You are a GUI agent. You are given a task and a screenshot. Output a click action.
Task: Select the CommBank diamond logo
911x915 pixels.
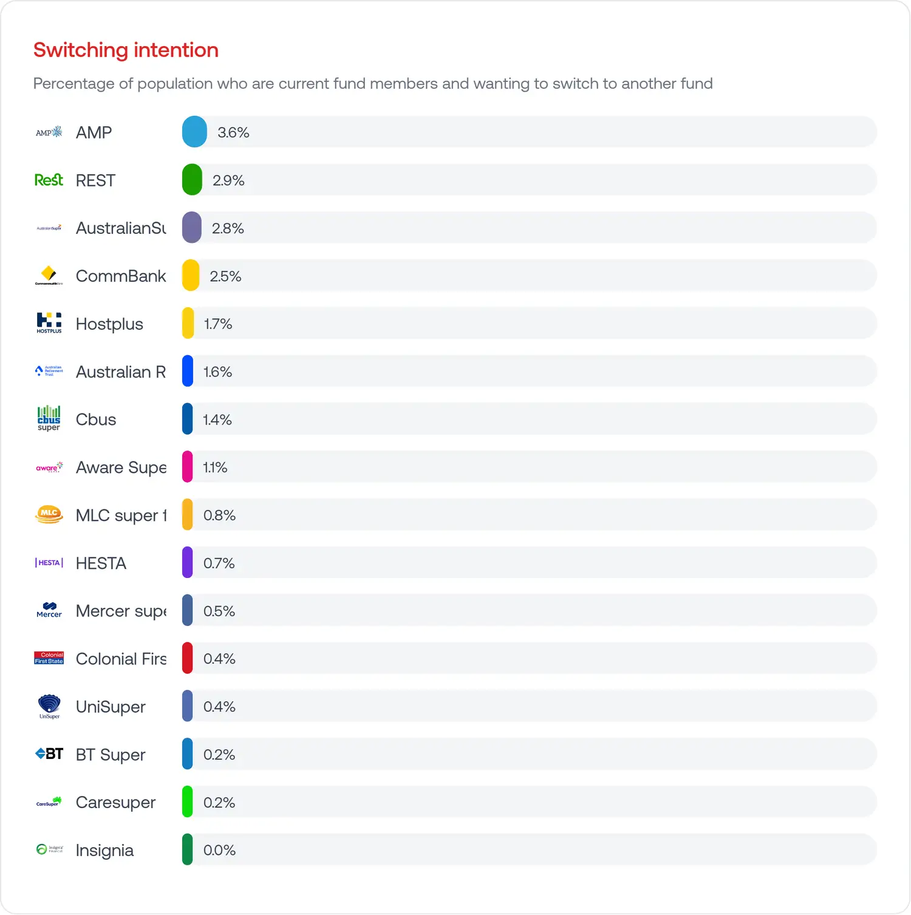click(49, 276)
